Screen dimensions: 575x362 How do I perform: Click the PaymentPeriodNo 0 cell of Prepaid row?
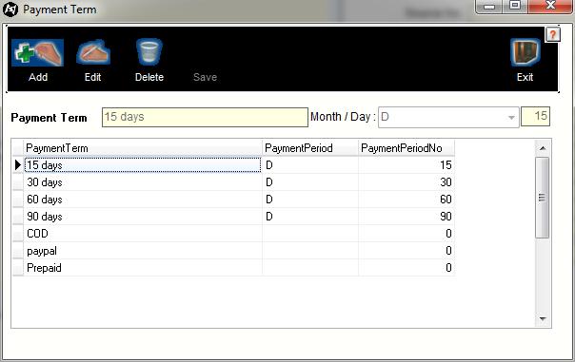click(406, 268)
